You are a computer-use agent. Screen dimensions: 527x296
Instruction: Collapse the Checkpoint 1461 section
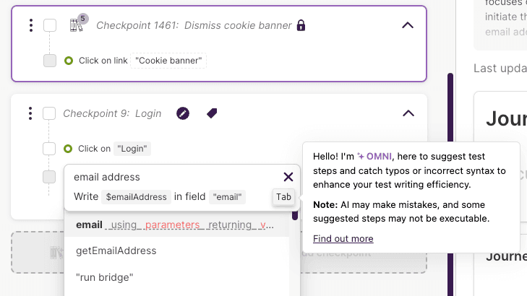[x=408, y=25]
